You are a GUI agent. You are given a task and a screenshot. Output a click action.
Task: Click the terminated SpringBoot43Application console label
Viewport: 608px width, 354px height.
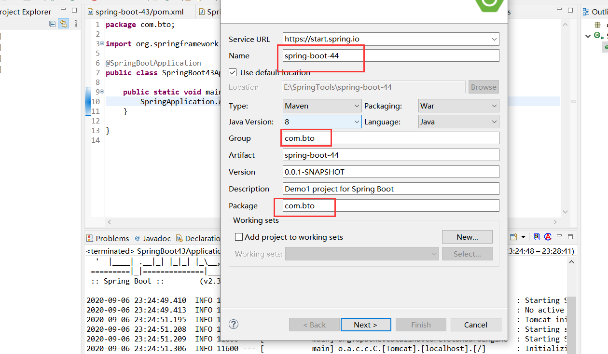tap(153, 251)
